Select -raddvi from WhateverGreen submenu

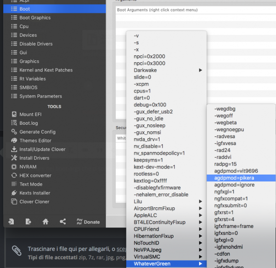[x=241, y=157]
